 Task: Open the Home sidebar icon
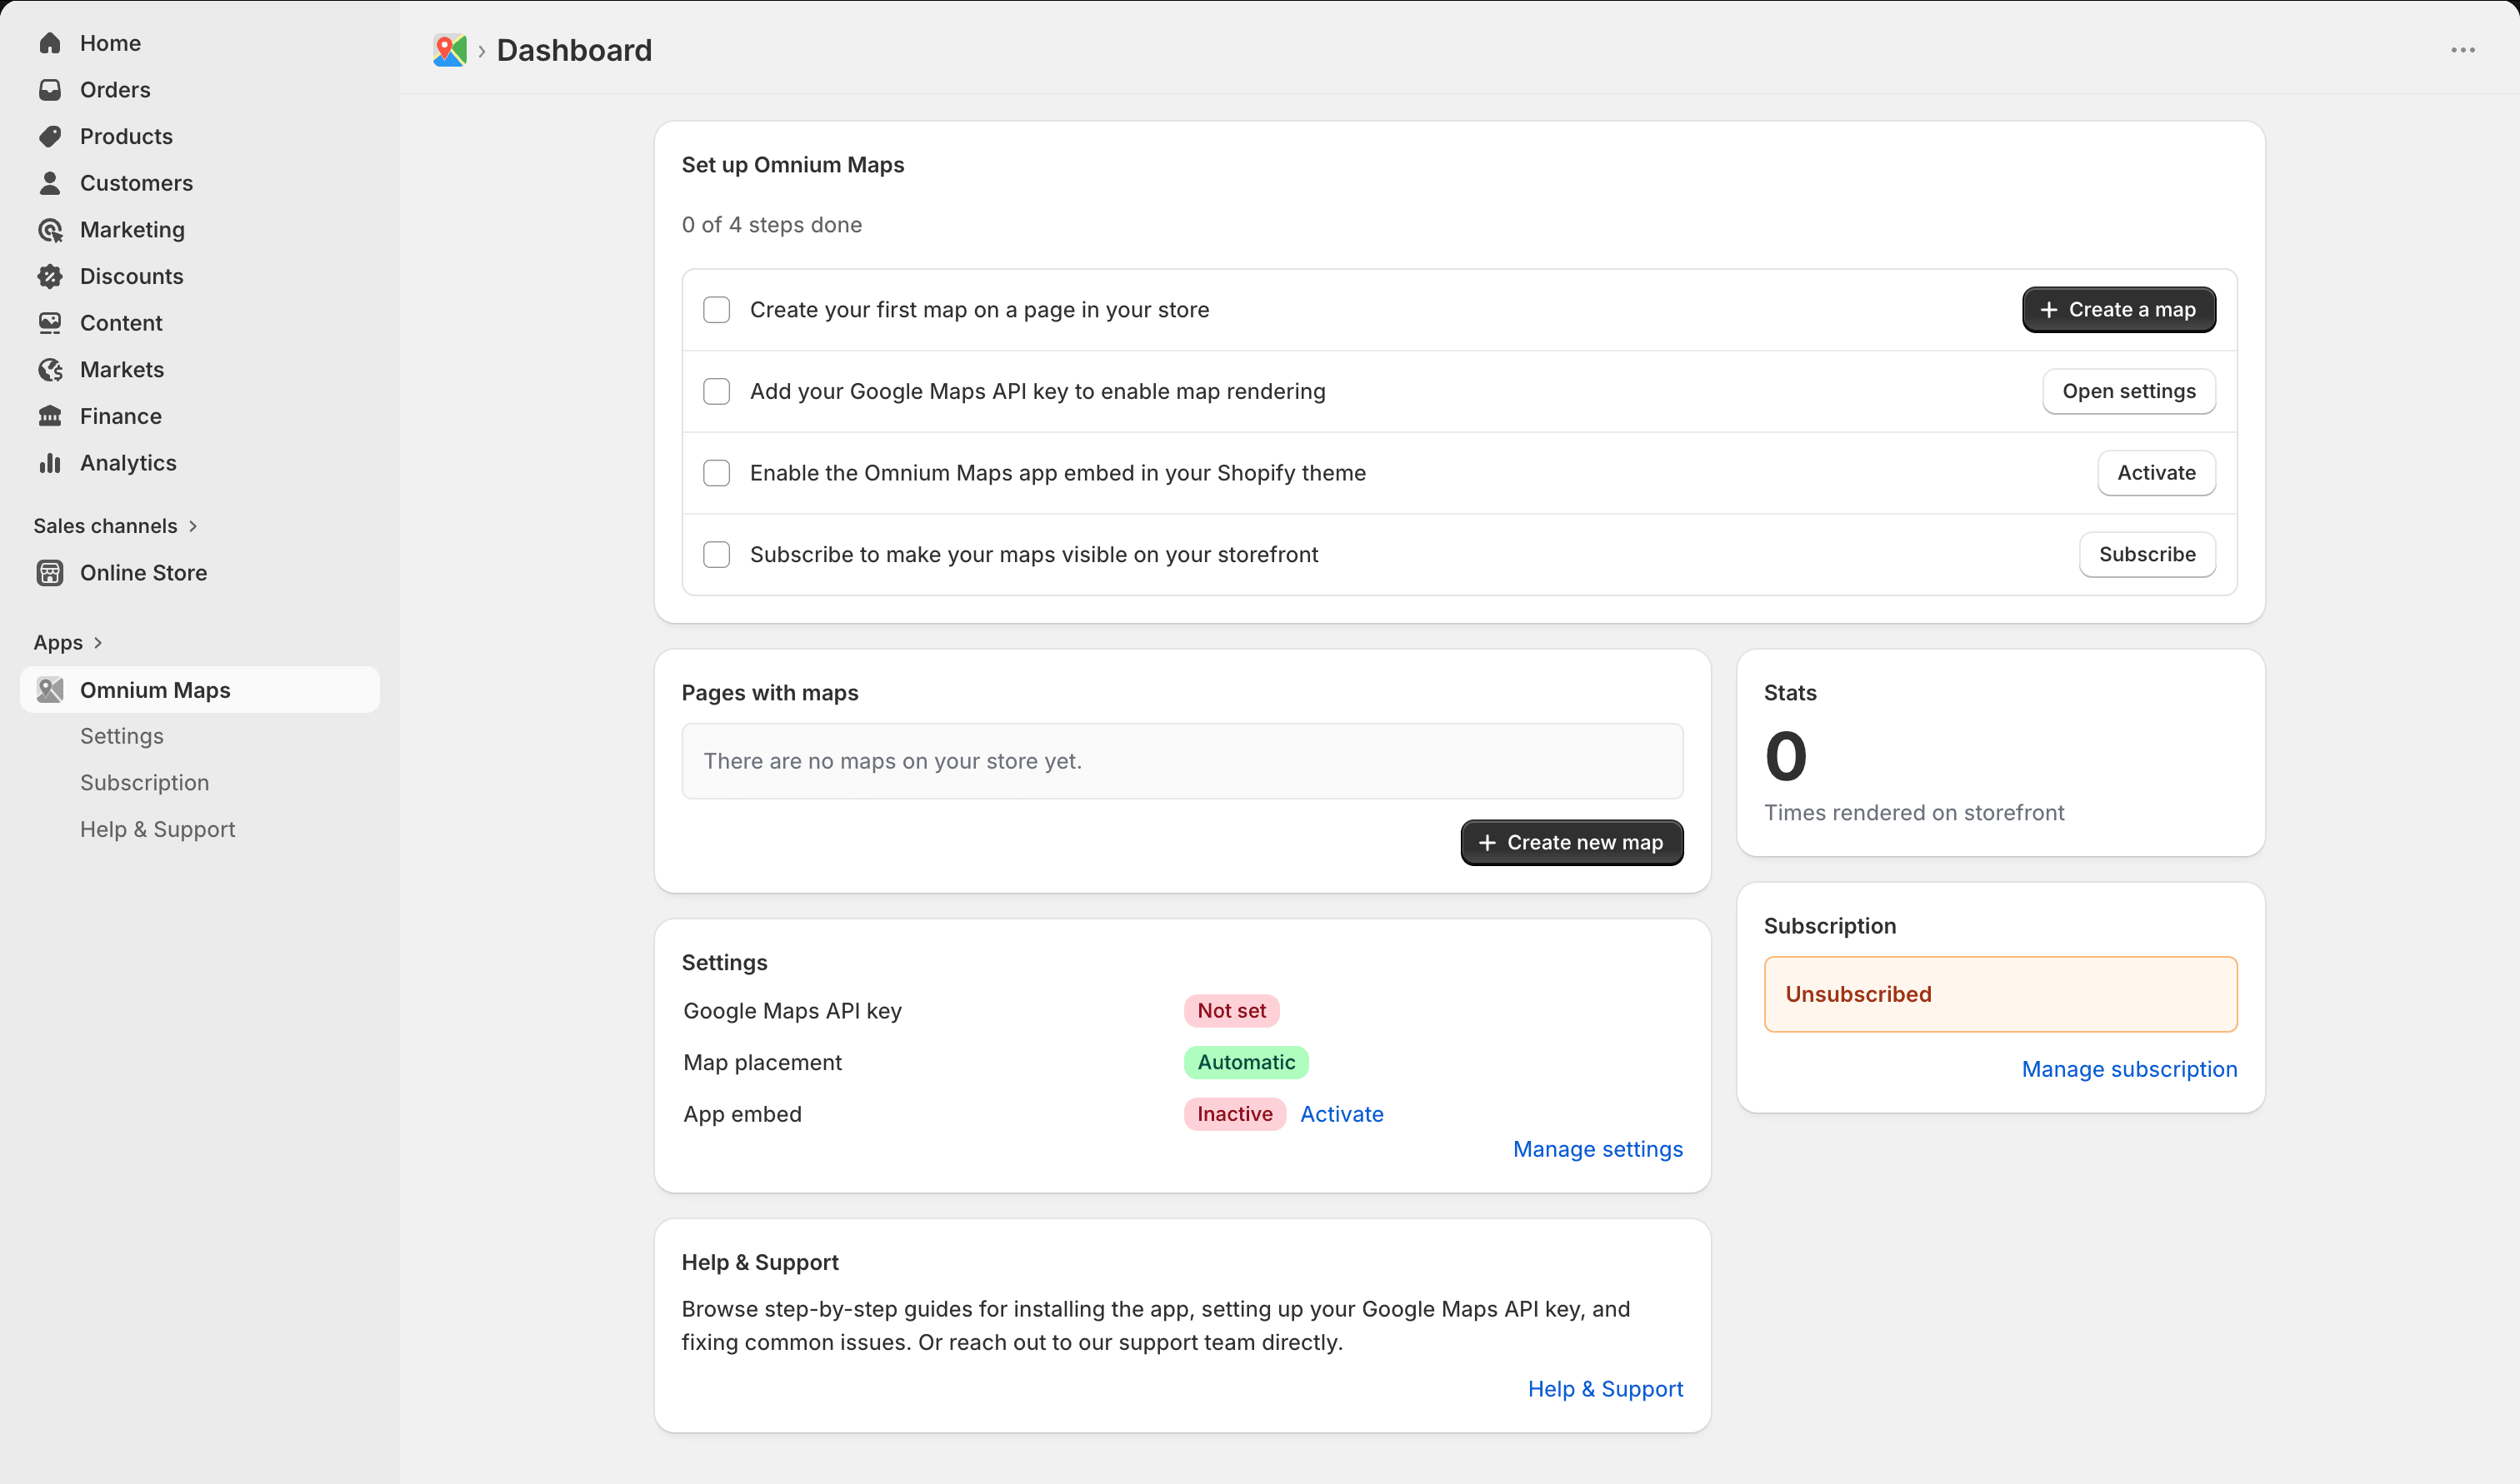tap(50, 43)
